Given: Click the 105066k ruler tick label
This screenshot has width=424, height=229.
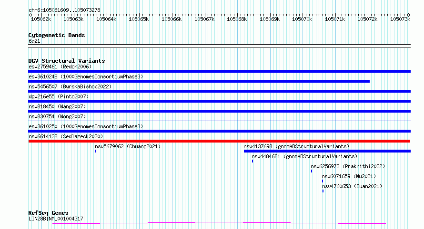Looking at the screenshot, I should click(172, 19).
